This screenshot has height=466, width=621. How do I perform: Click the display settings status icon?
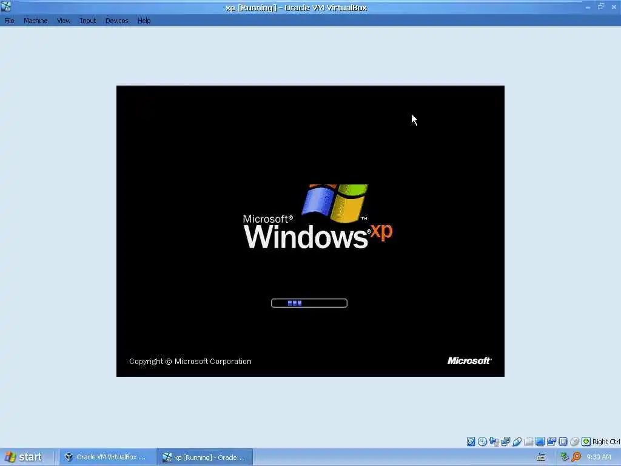[x=540, y=442]
